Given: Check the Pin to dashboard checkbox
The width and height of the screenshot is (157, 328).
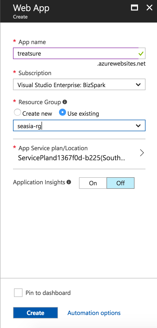Looking at the screenshot, I should coord(18,293).
